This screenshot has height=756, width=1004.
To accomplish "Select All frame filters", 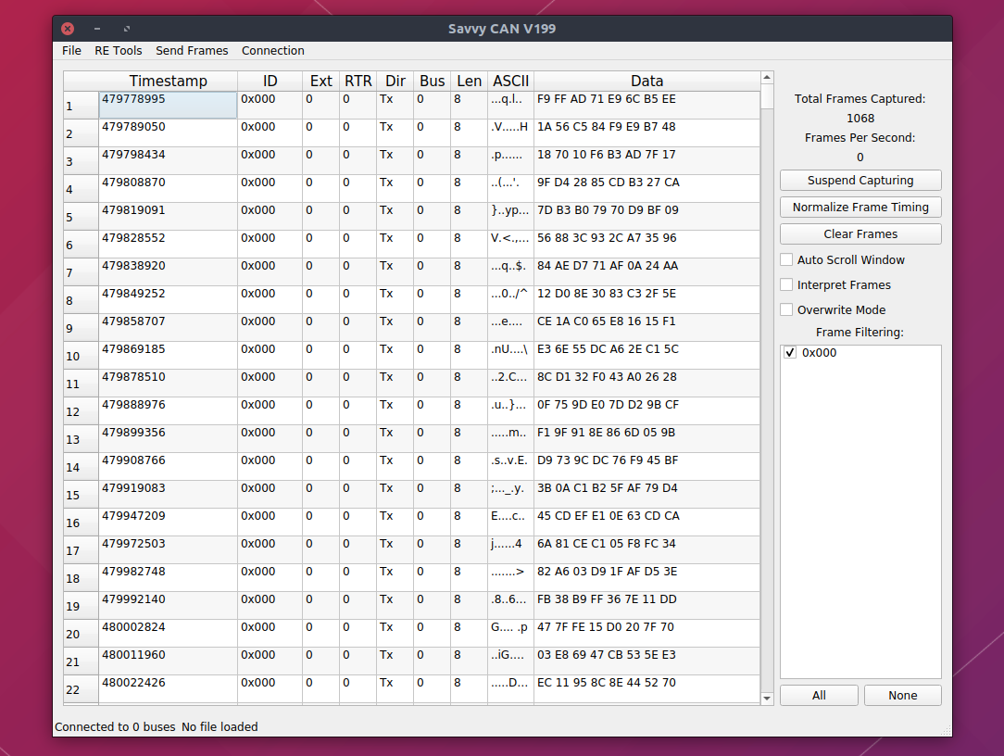I will pyautogui.click(x=819, y=695).
